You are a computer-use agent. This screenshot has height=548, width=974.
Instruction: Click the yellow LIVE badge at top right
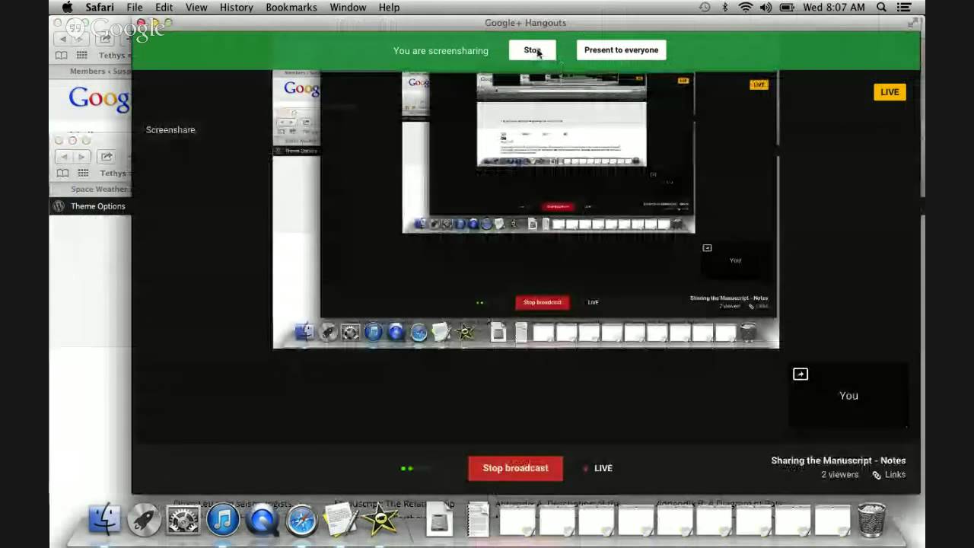[x=890, y=92]
